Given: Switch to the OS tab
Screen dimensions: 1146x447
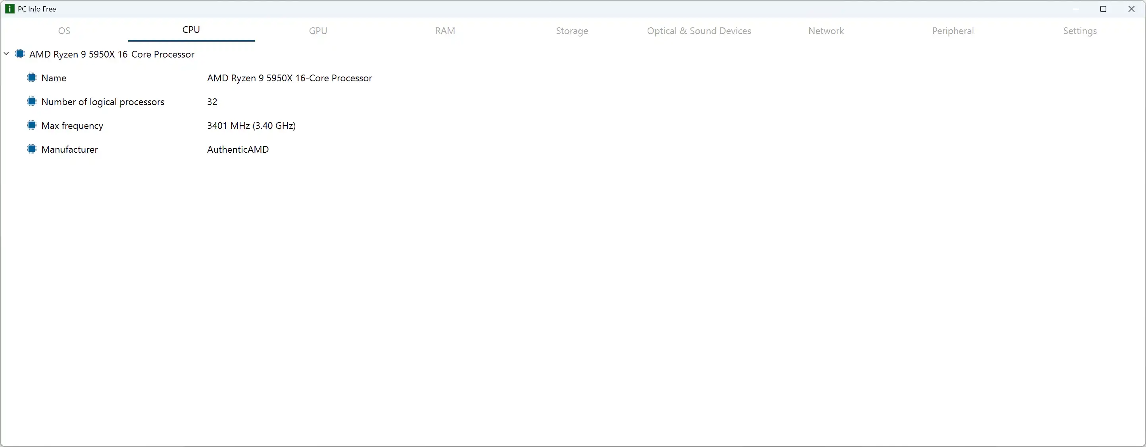Looking at the screenshot, I should (64, 31).
